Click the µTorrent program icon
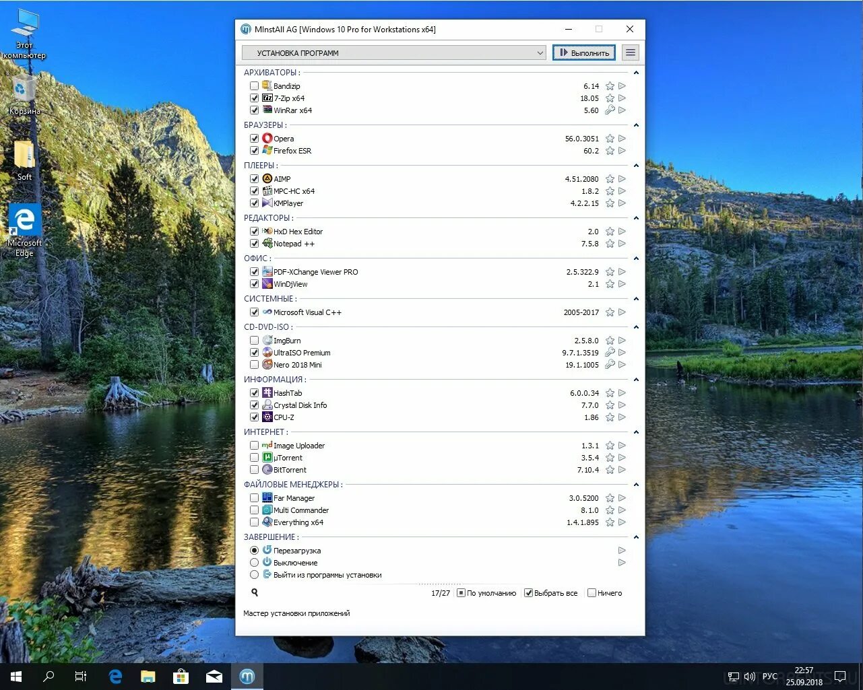 pyautogui.click(x=267, y=458)
